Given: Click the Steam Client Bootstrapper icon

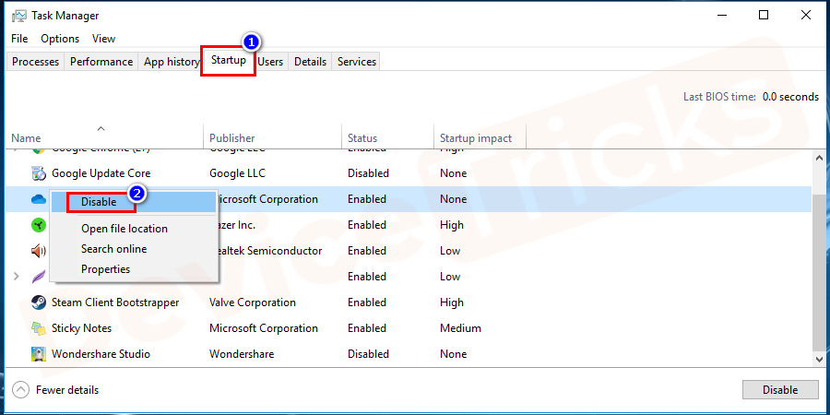Looking at the screenshot, I should (x=39, y=302).
